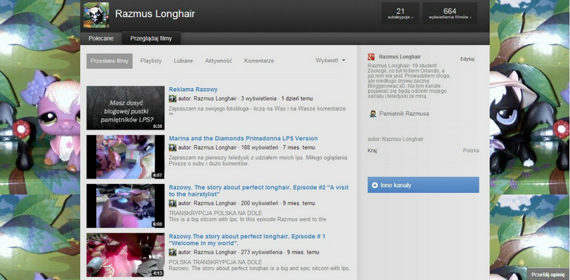Switch to Playlisty
570x280 pixels.
pos(151,61)
